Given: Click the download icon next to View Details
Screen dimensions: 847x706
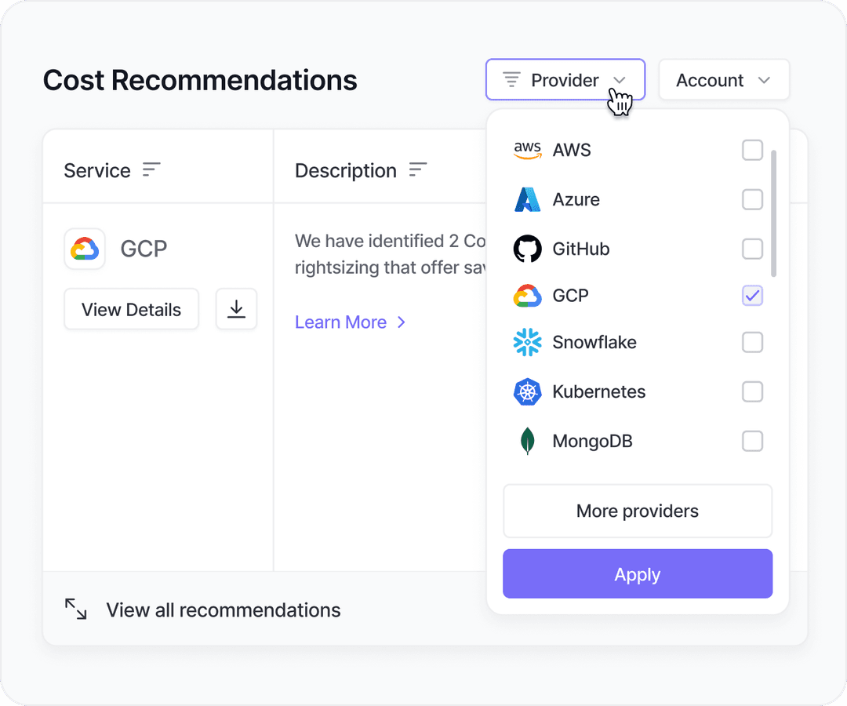Looking at the screenshot, I should pyautogui.click(x=236, y=309).
